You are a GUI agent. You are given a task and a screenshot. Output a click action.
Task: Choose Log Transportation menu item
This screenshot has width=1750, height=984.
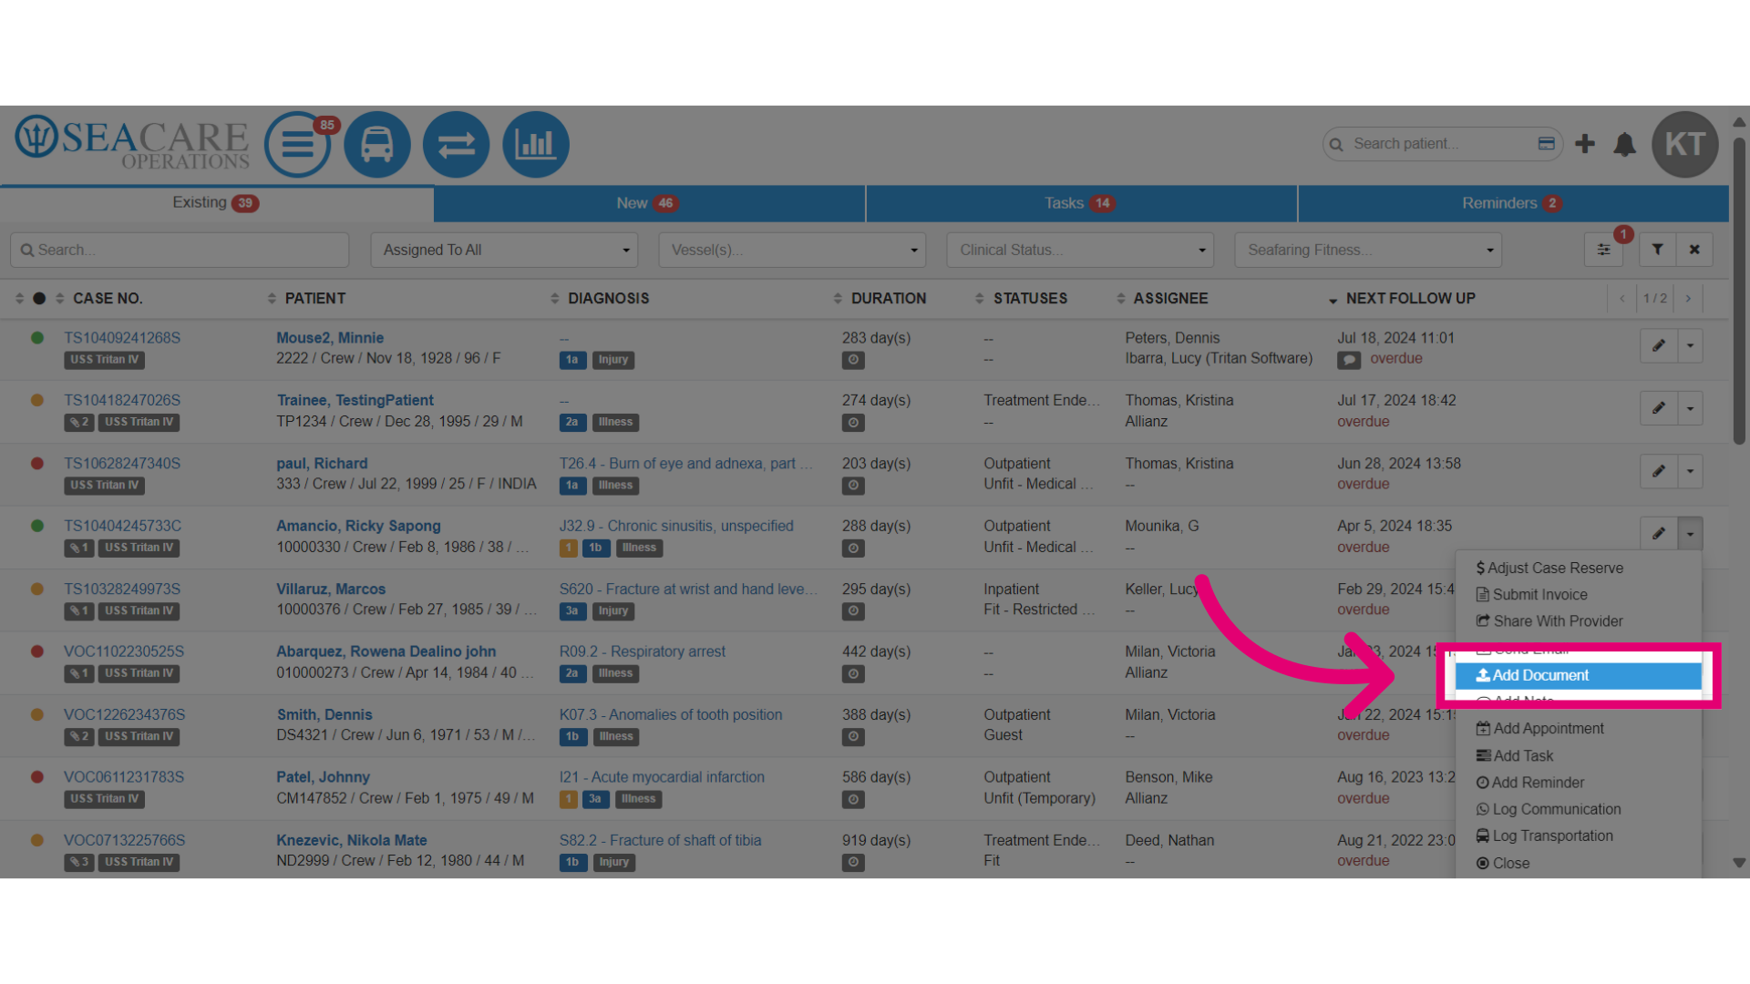pos(1578,836)
